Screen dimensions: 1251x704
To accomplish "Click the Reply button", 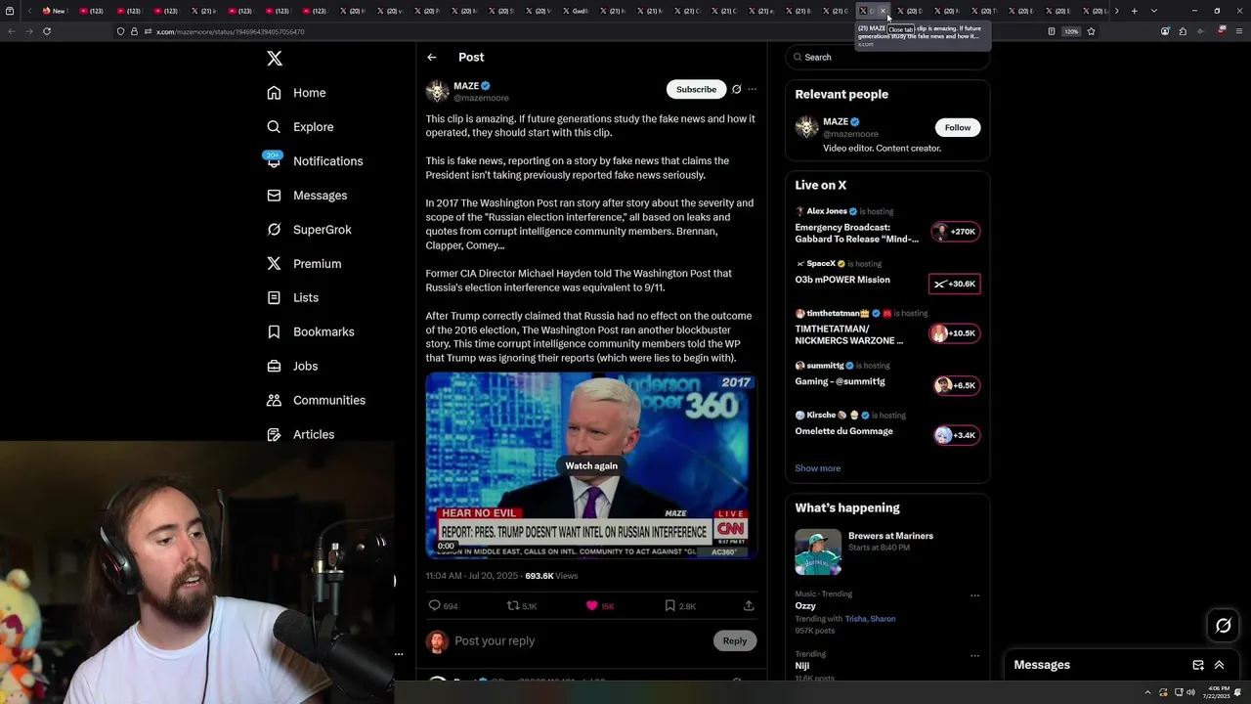I will click(x=735, y=640).
